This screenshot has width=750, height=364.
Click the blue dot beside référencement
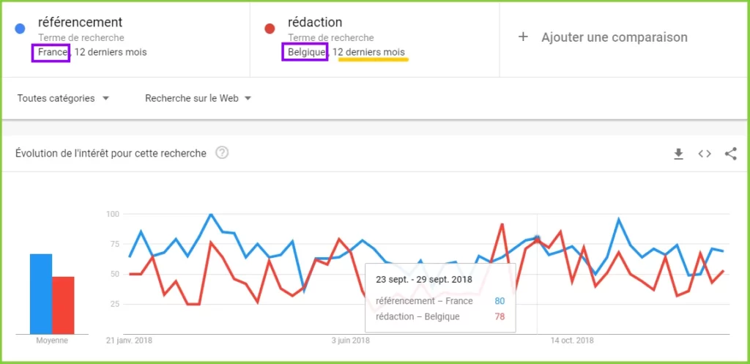[x=21, y=28]
